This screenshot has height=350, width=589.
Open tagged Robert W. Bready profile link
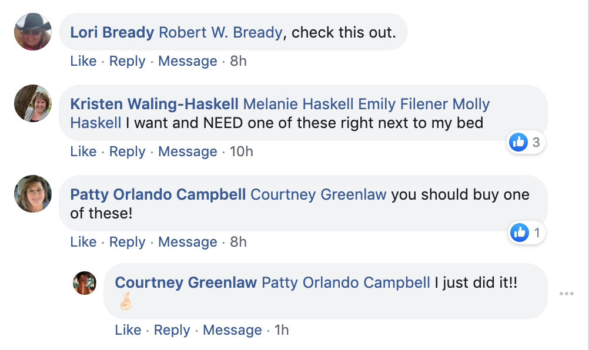point(220,32)
